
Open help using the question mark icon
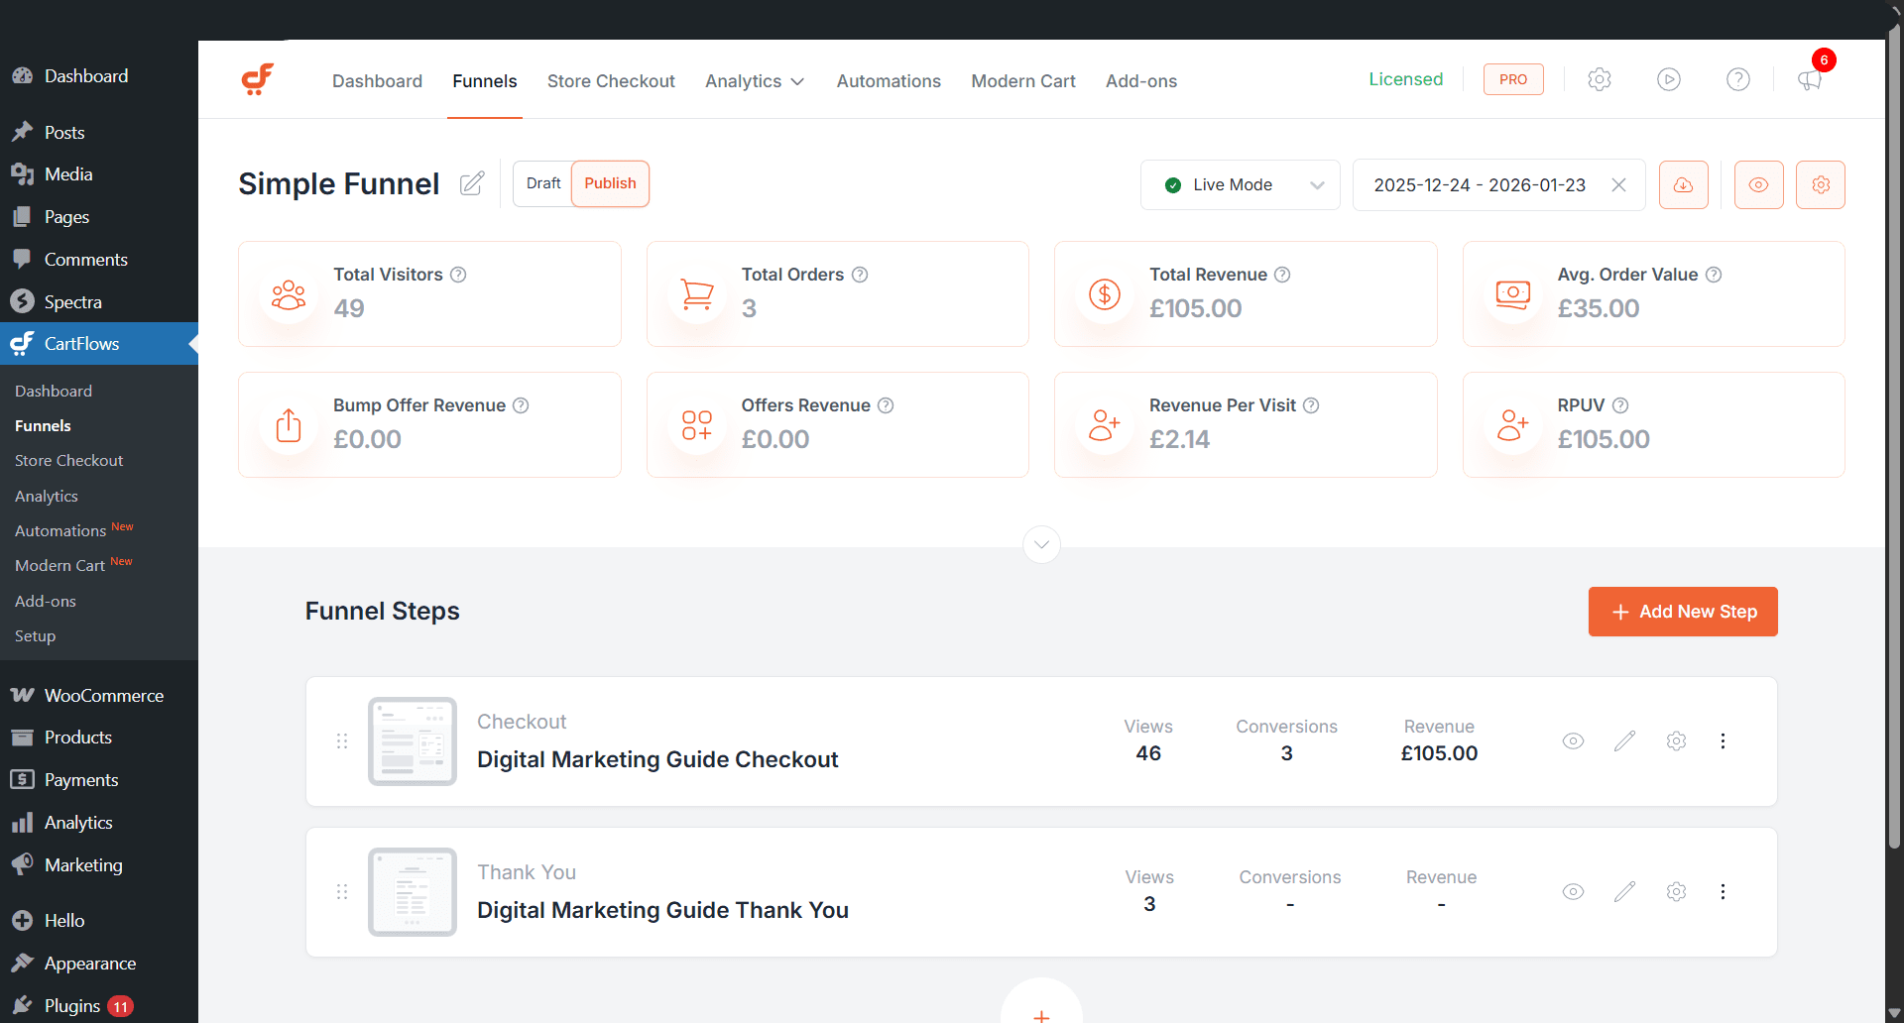coord(1738,79)
